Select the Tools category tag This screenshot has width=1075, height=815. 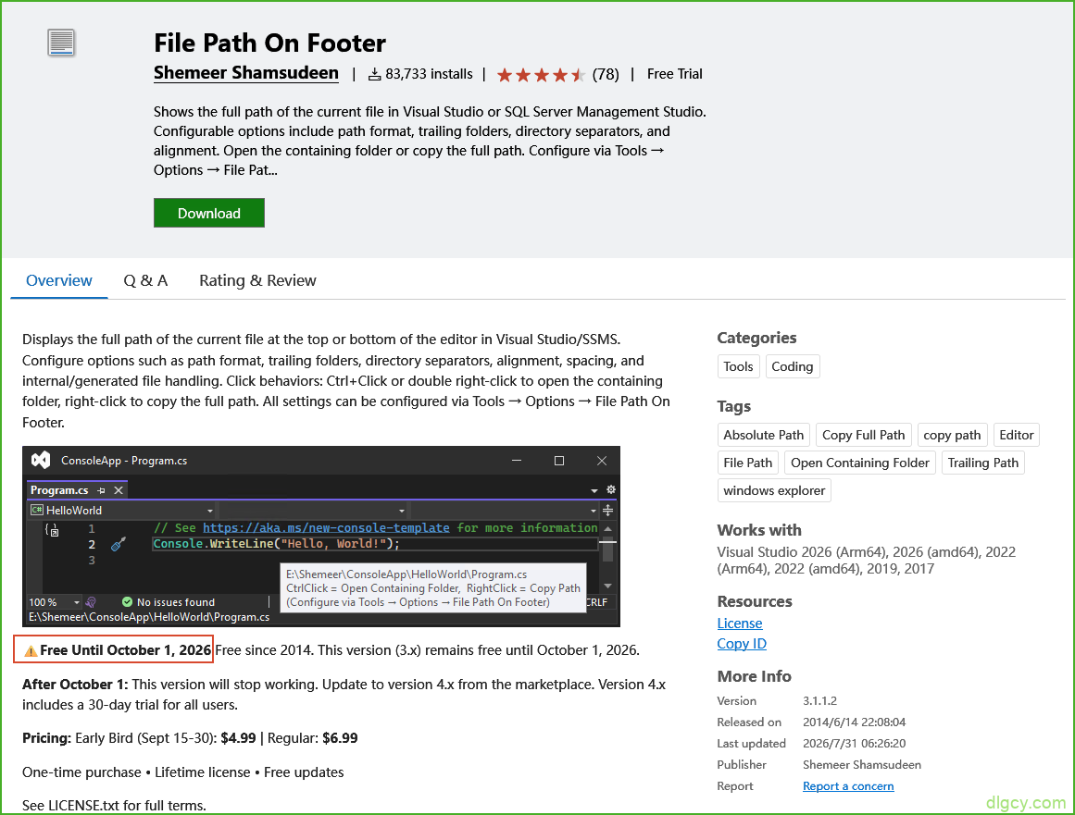pos(738,366)
